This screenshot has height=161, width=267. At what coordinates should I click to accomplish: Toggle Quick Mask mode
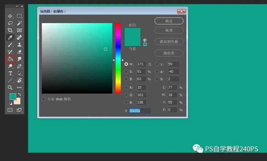[10, 110]
